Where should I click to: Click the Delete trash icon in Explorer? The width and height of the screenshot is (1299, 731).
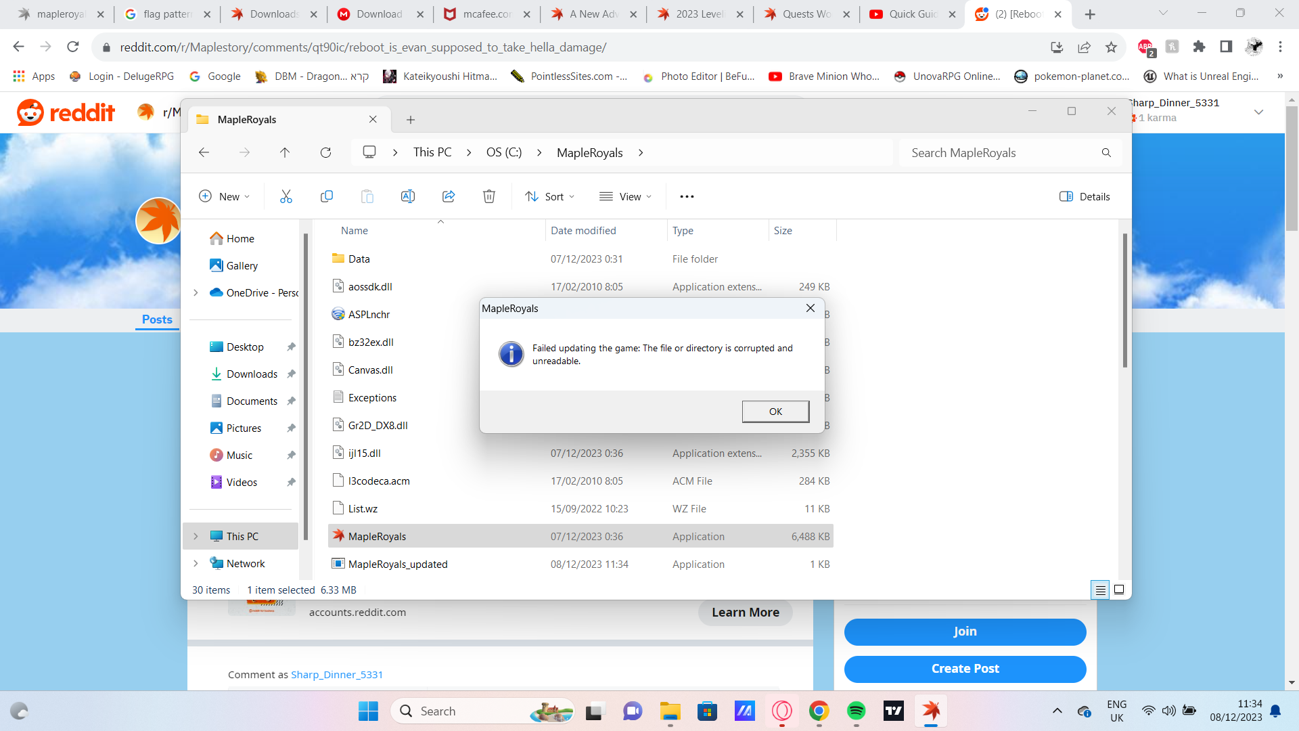489,196
